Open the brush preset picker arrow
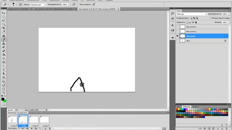 coord(16,5)
